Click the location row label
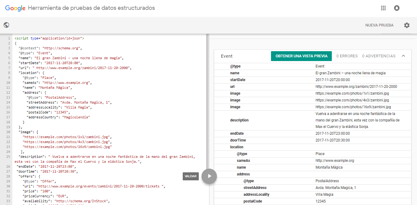 click(x=237, y=147)
